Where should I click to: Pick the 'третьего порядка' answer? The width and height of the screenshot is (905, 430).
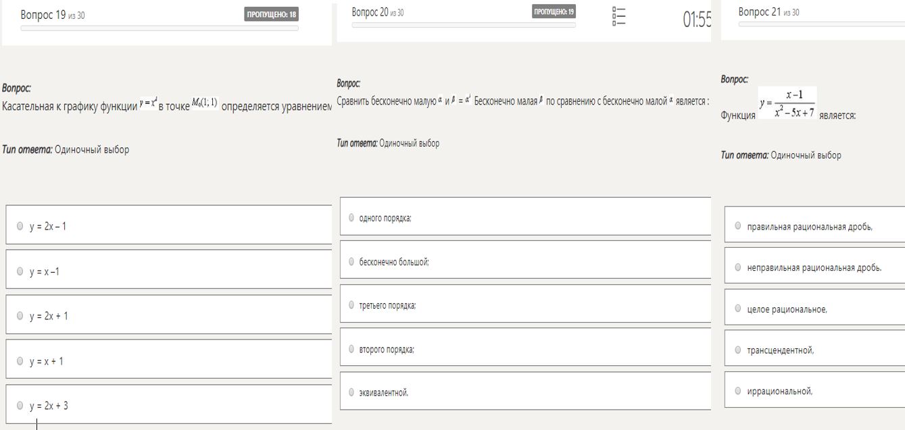click(x=351, y=305)
